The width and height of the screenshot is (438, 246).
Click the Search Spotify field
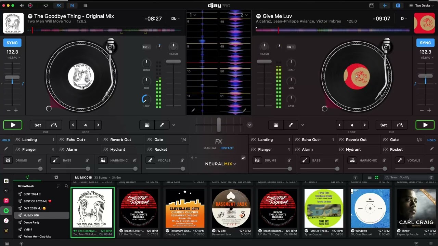409,177
